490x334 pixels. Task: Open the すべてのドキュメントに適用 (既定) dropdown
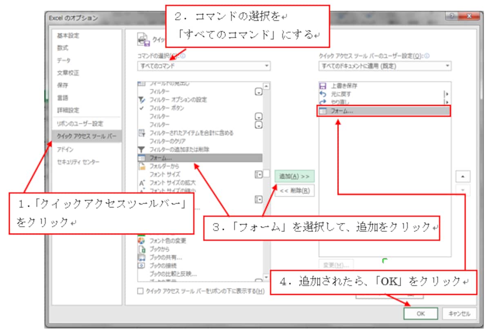385,66
